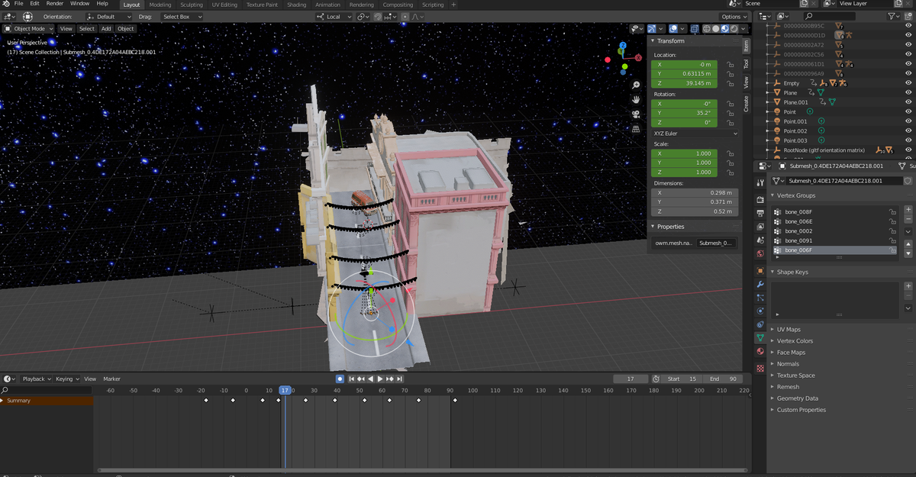Lock the Rotation Y value
Viewport: 916px width, 477px height.
(x=731, y=112)
